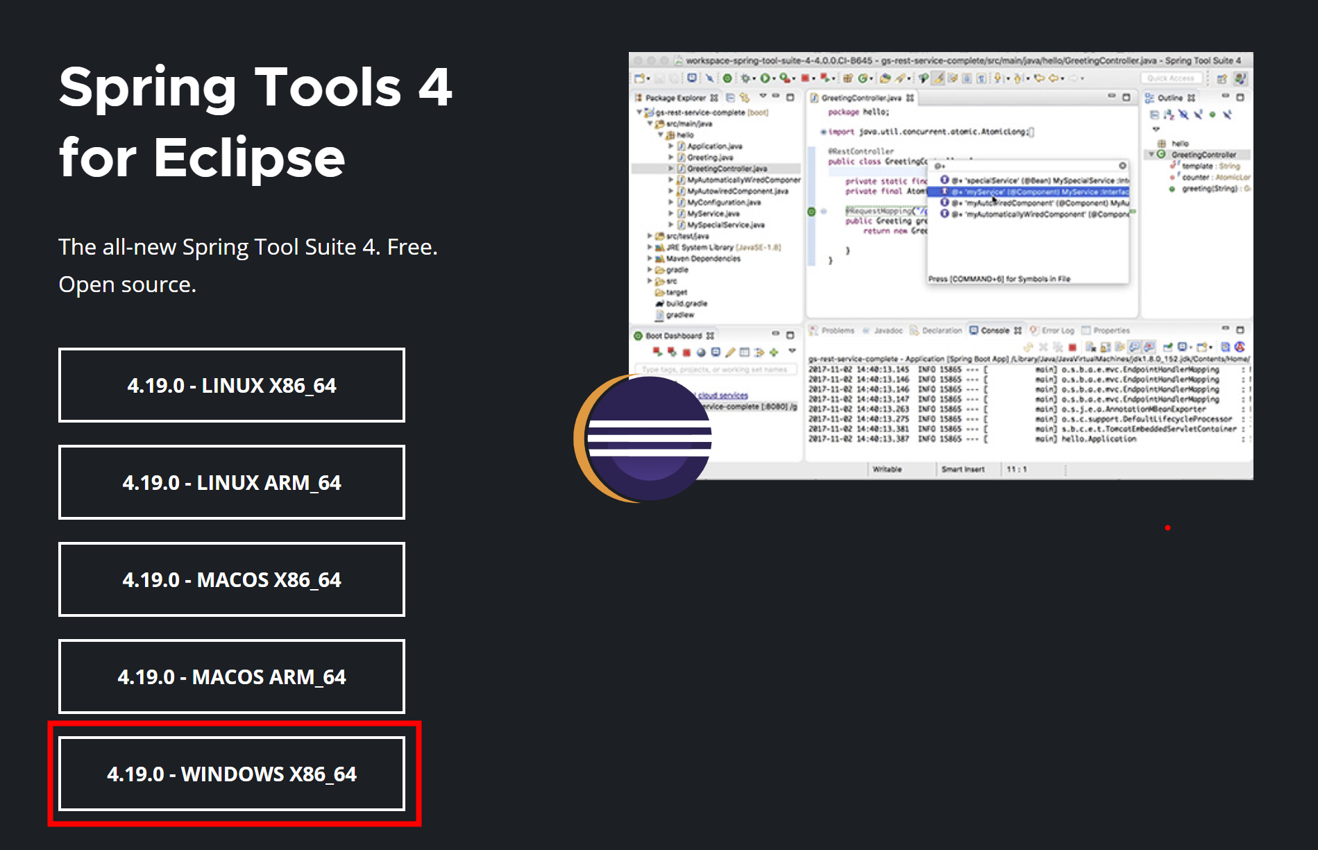Download 4.19.0 - LINUX ARM_64 build
This screenshot has width=1318, height=850.
coord(232,482)
